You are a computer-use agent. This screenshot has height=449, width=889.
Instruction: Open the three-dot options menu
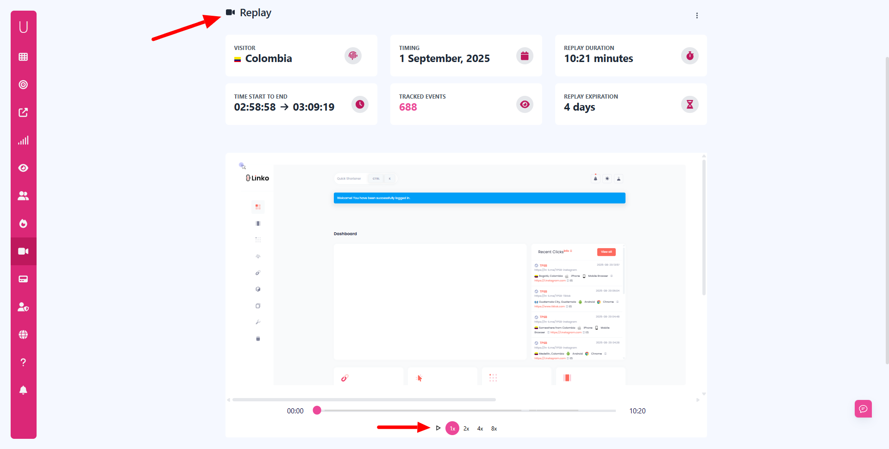point(697,15)
